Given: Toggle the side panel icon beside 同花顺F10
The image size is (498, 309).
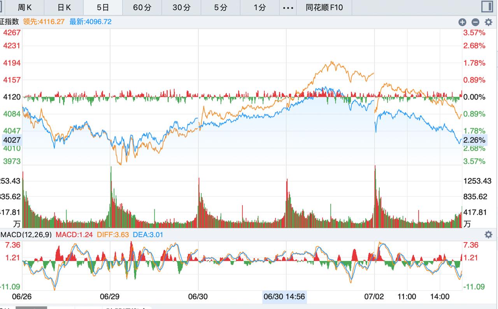Looking at the screenshot, I should pyautogui.click(x=487, y=7).
